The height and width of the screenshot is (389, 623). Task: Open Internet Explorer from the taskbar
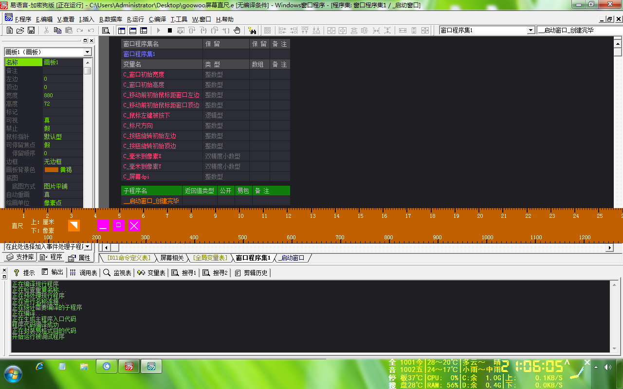click(39, 366)
